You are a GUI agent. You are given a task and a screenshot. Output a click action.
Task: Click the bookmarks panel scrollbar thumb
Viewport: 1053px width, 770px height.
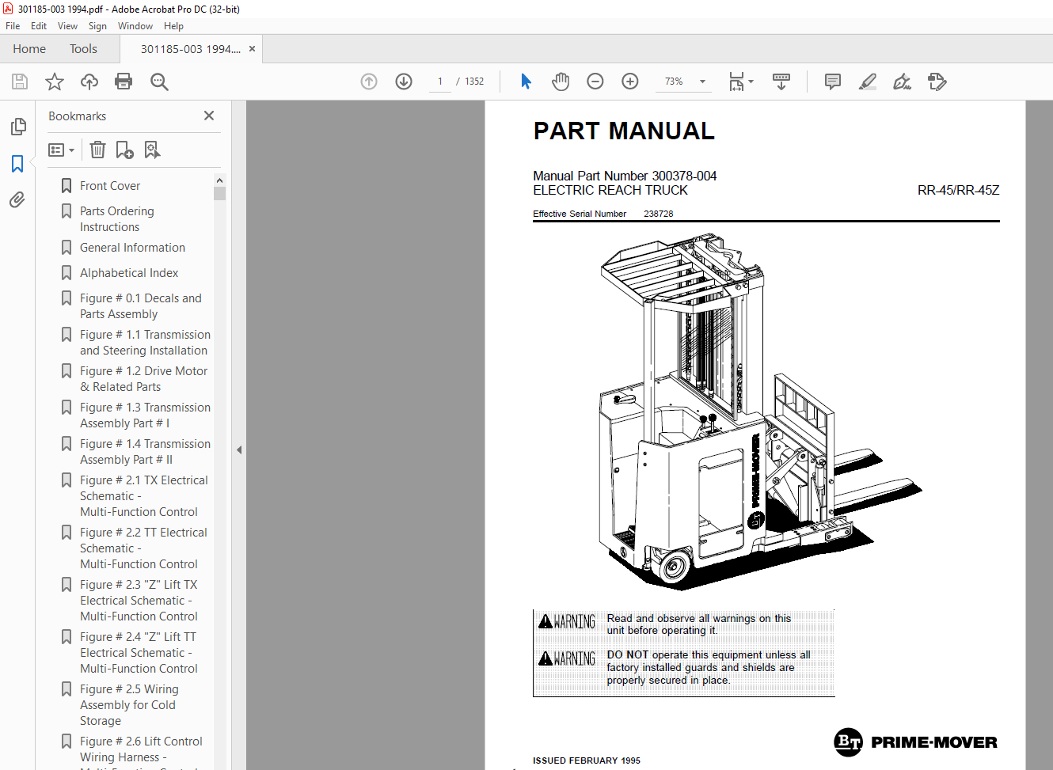tap(219, 194)
